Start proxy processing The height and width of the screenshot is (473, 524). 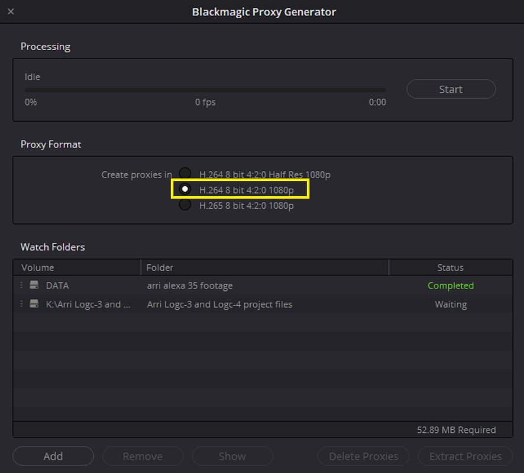pyautogui.click(x=451, y=89)
